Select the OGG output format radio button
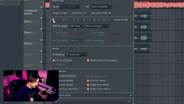This screenshot has height=104, width=184. [x=74, y=20]
